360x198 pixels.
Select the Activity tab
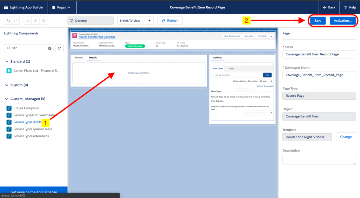tap(217, 57)
